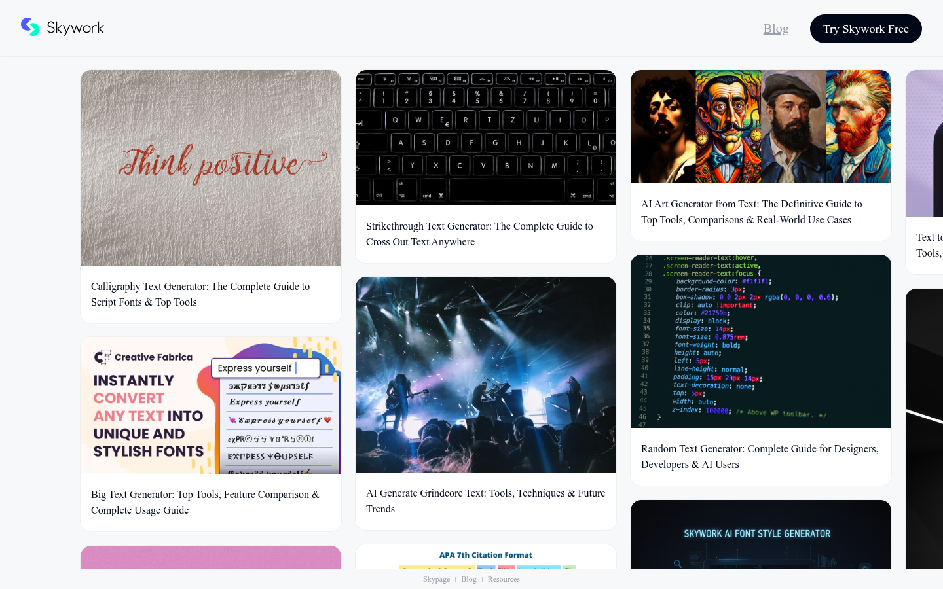Open AI Art Generator from Text article
The width and height of the screenshot is (943, 589).
coord(752,212)
